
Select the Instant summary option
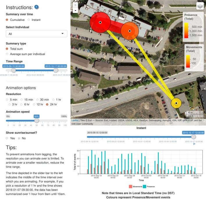point(29,20)
